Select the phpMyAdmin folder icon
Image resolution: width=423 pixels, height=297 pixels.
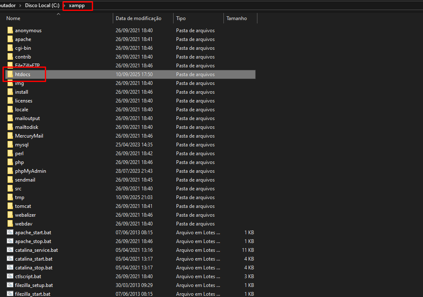pos(10,171)
